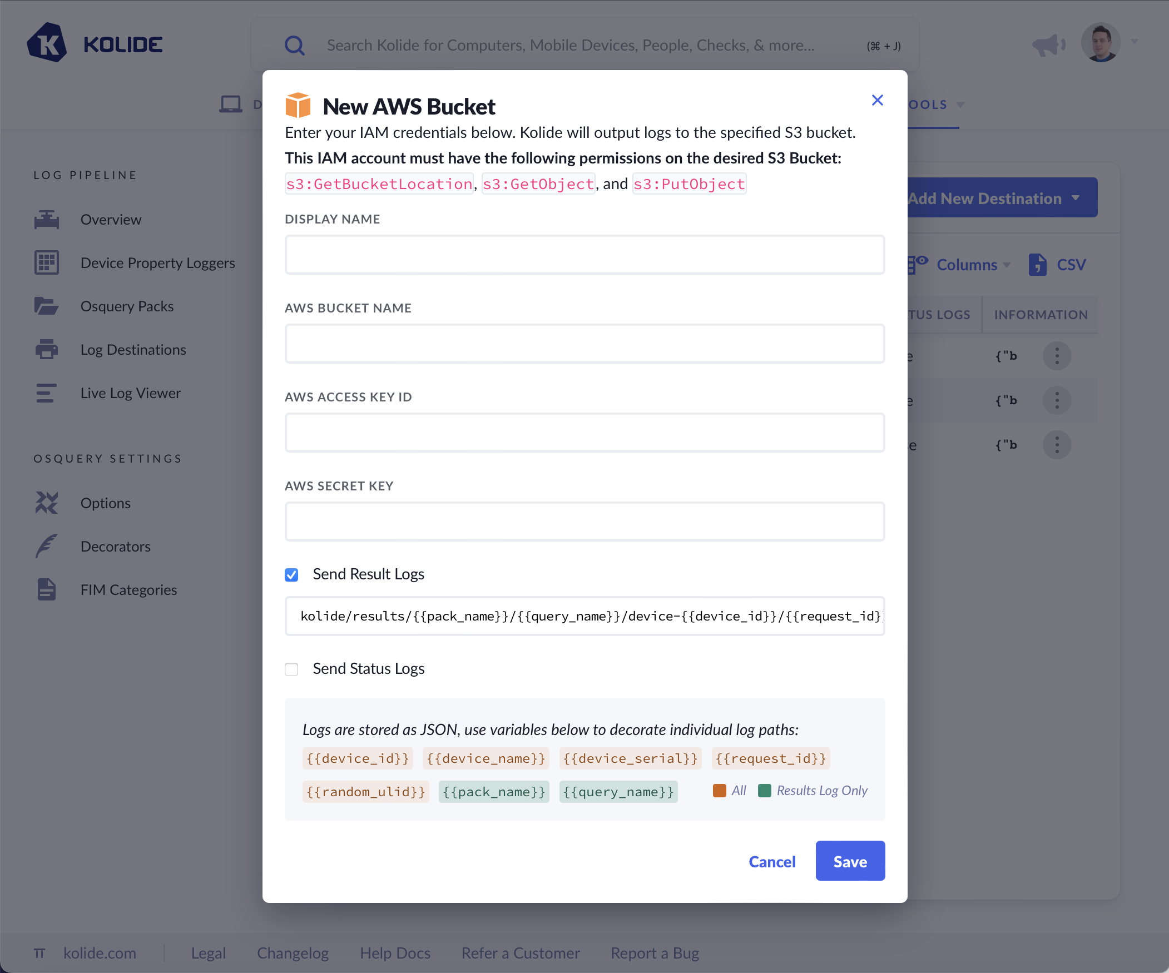Download the CSV file icon
This screenshot has height=973, width=1169.
1038,265
